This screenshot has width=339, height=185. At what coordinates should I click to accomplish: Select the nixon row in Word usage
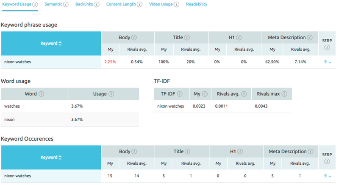70,120
